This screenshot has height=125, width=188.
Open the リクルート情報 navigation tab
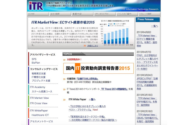click(x=149, y=14)
